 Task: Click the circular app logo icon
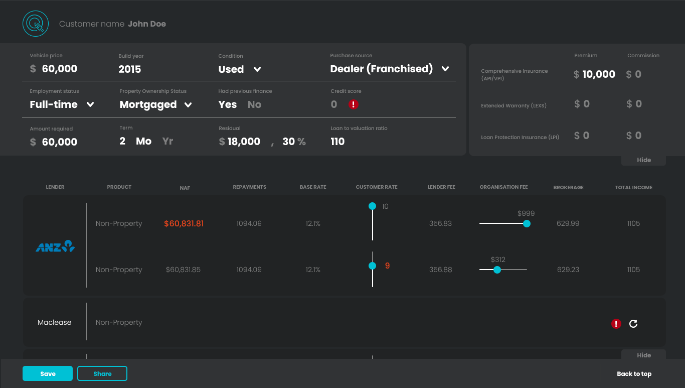36,24
